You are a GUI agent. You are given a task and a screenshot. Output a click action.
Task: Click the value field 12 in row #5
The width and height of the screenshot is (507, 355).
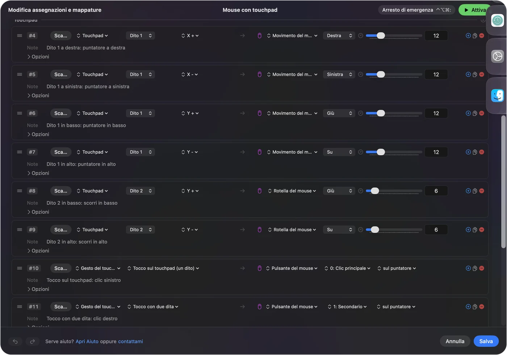point(436,75)
